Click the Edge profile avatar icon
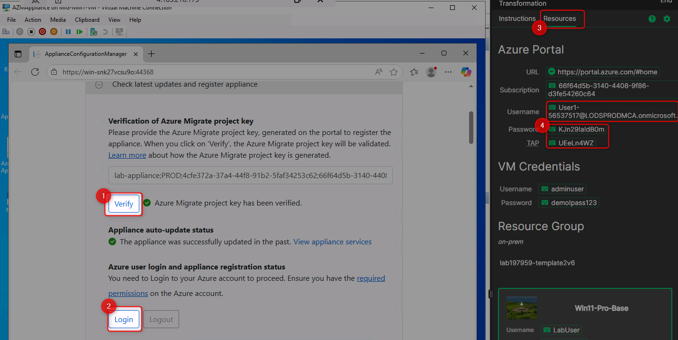 [x=431, y=72]
